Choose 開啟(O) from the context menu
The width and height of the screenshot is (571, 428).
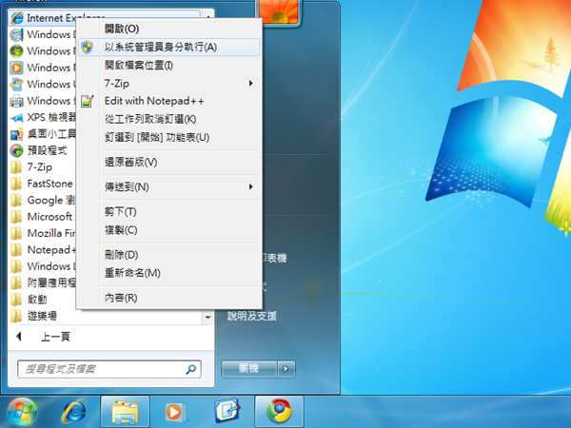pyautogui.click(x=169, y=29)
